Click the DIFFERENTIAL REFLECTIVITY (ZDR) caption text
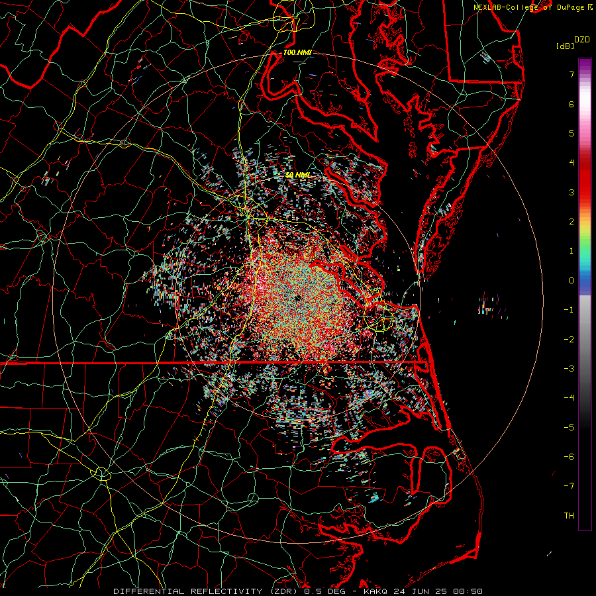Viewport: 596px width, 596px height. click(x=206, y=591)
